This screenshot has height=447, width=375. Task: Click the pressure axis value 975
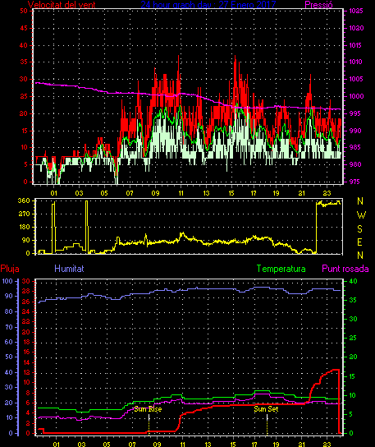pyautogui.click(x=354, y=182)
